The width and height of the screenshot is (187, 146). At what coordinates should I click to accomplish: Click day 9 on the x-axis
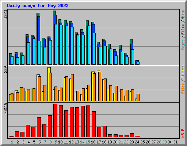click(x=56, y=142)
